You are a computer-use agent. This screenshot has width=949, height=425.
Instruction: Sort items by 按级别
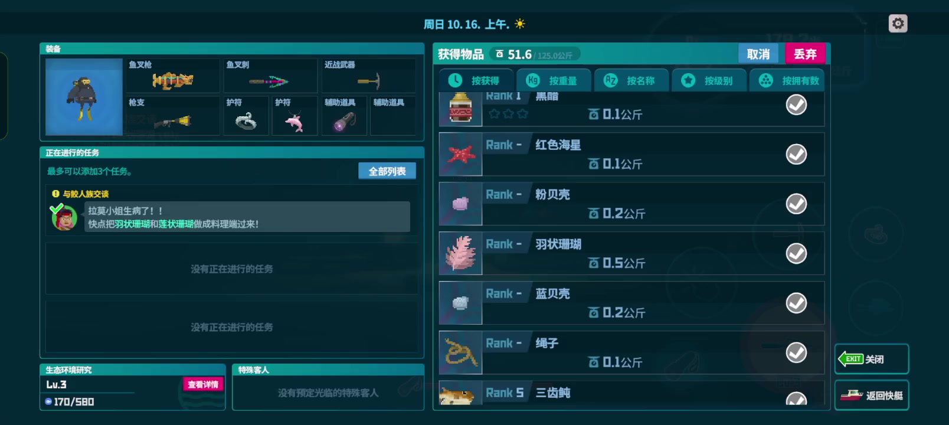click(x=708, y=80)
